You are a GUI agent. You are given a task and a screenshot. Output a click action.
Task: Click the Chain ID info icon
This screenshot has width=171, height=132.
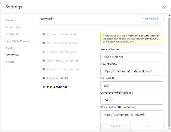tap(113, 78)
